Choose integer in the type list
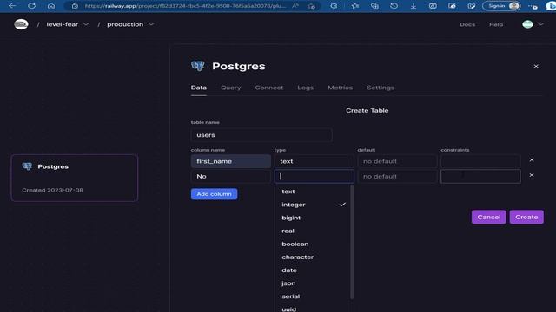Viewport: 556px width, 312px height. [314, 205]
